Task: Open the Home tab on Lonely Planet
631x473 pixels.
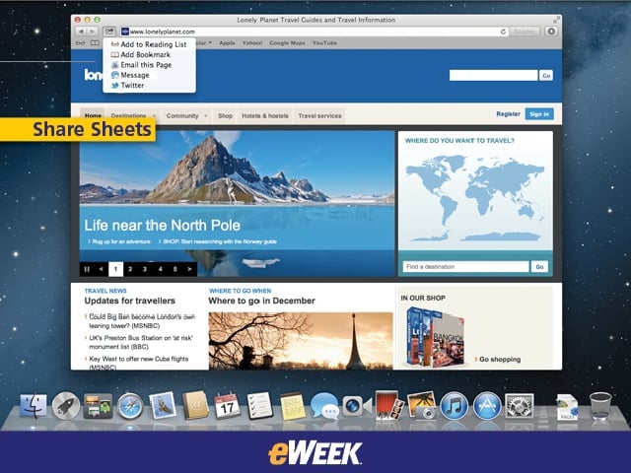Action: coord(93,115)
